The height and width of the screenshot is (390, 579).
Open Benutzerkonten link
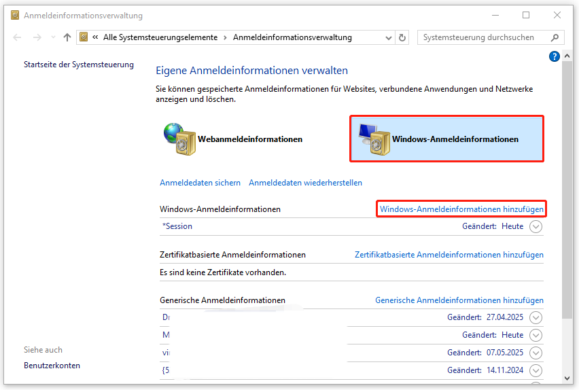click(x=52, y=366)
